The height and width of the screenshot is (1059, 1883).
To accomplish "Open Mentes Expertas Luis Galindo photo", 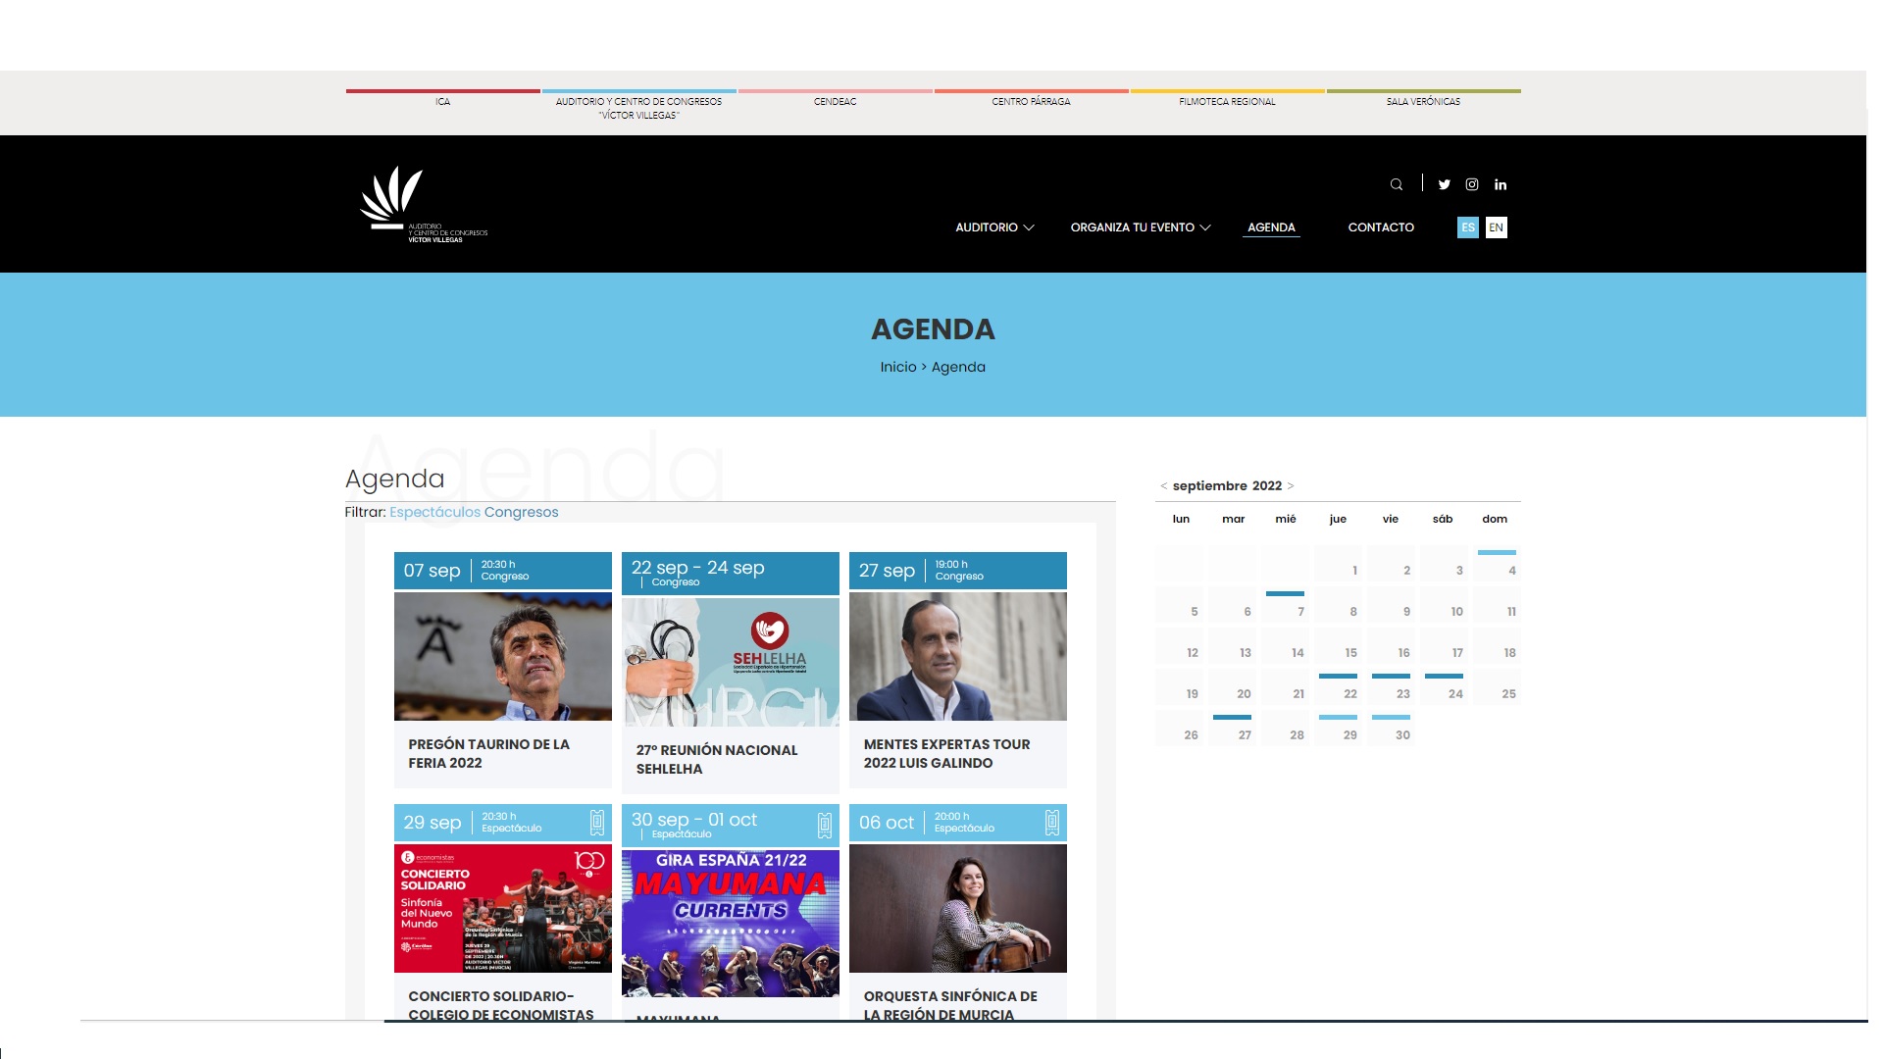I will pos(957,656).
